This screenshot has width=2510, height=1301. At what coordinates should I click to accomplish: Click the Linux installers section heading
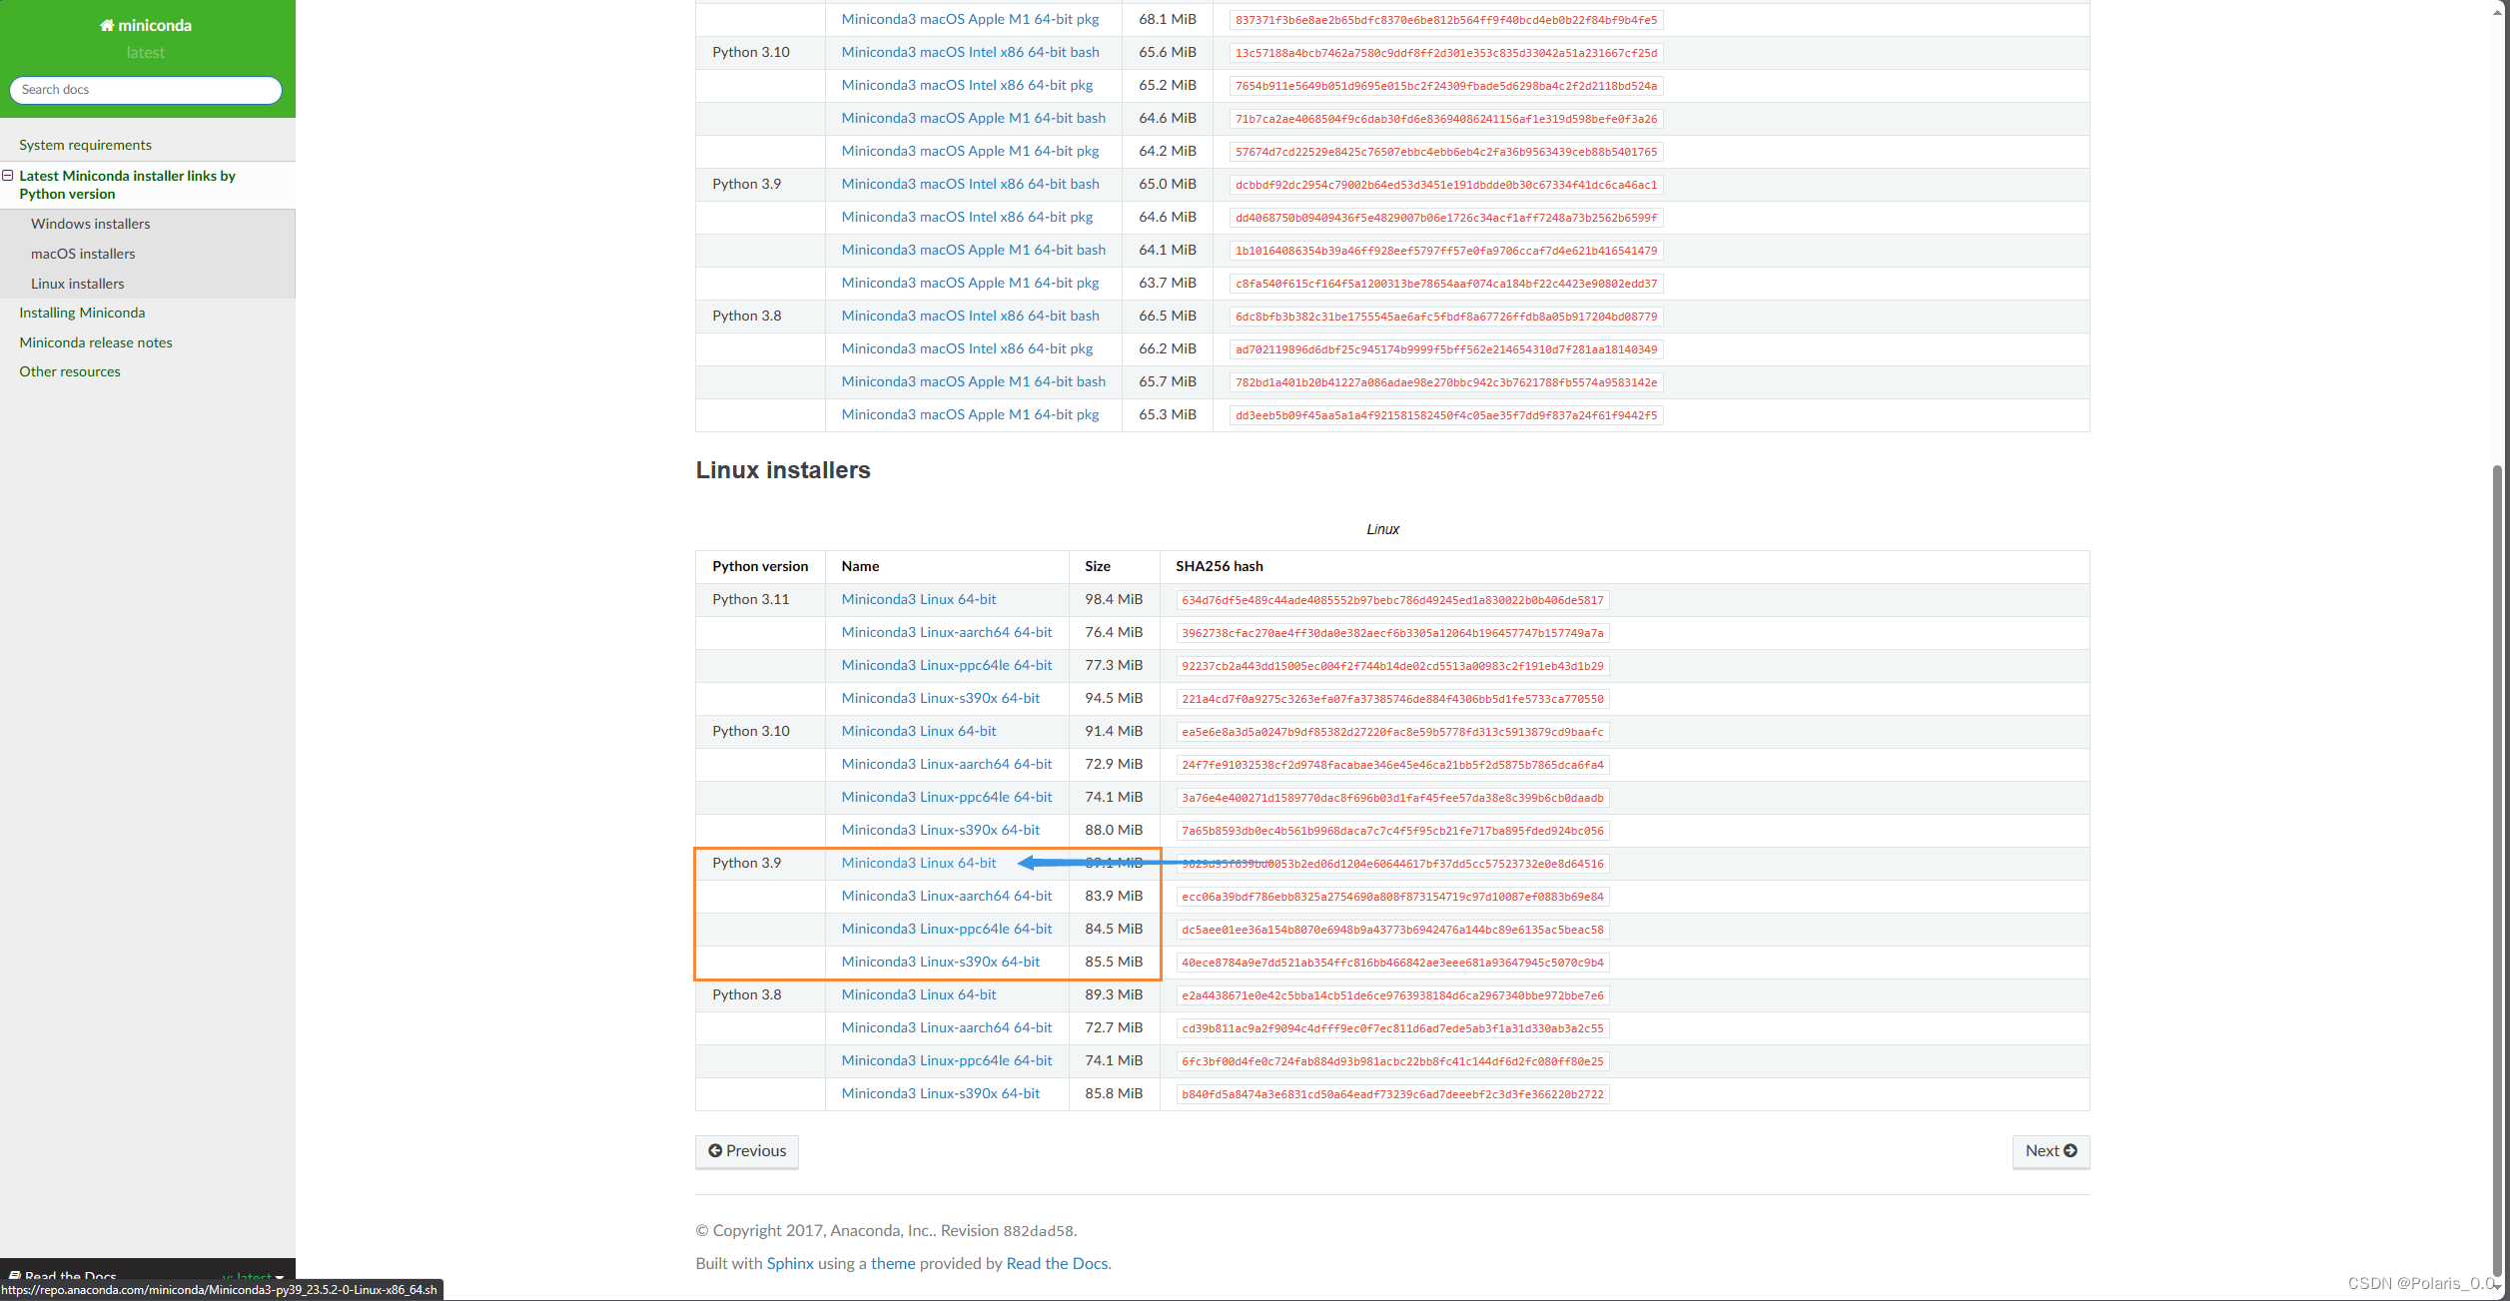[x=783, y=470]
